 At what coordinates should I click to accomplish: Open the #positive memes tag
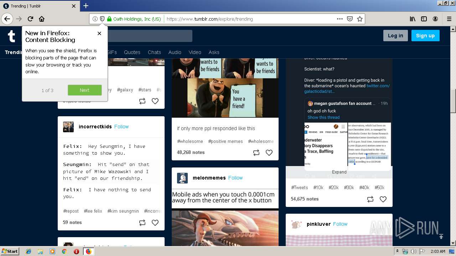click(226, 141)
